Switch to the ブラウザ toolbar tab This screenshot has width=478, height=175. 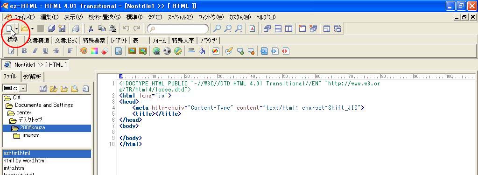click(x=209, y=41)
